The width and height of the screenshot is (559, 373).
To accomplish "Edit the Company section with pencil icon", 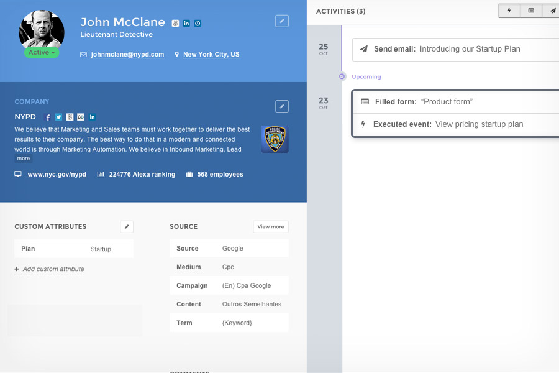I will coord(282,106).
